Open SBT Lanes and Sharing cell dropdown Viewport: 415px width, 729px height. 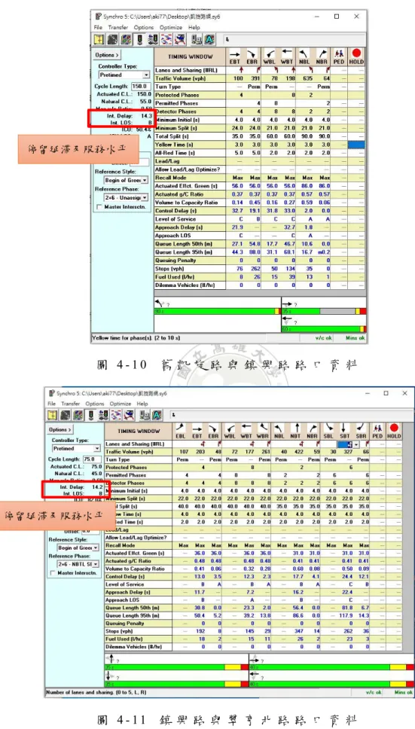pyautogui.click(x=356, y=444)
